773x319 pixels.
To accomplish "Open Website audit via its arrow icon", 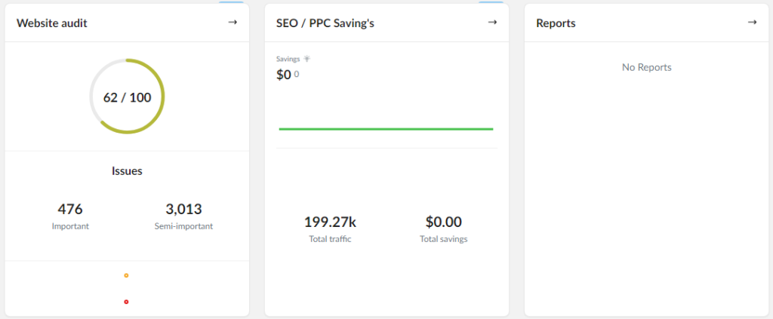I will pos(233,23).
